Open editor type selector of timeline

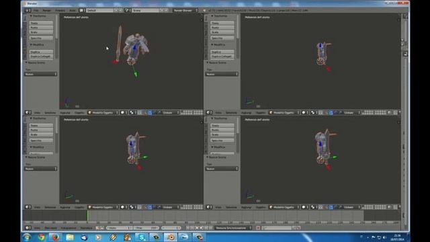(28, 228)
